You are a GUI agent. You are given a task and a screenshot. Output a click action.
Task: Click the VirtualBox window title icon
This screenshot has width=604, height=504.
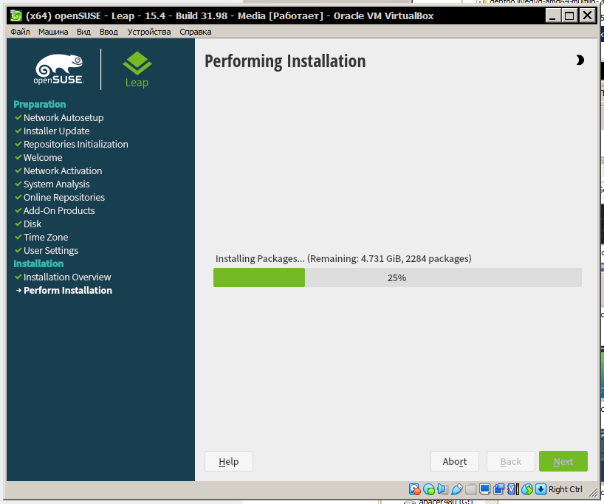pyautogui.click(x=16, y=15)
